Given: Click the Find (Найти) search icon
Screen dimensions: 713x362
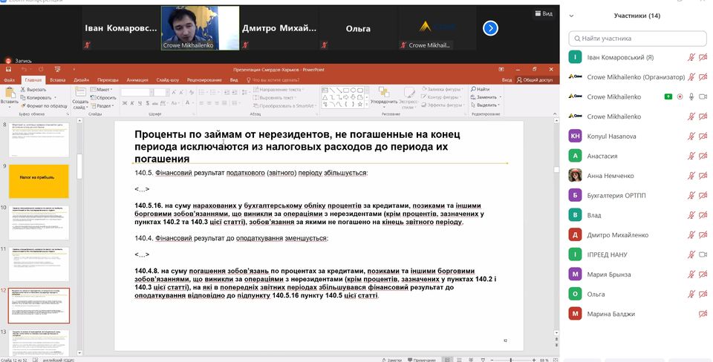Looking at the screenshot, I should click(480, 89).
